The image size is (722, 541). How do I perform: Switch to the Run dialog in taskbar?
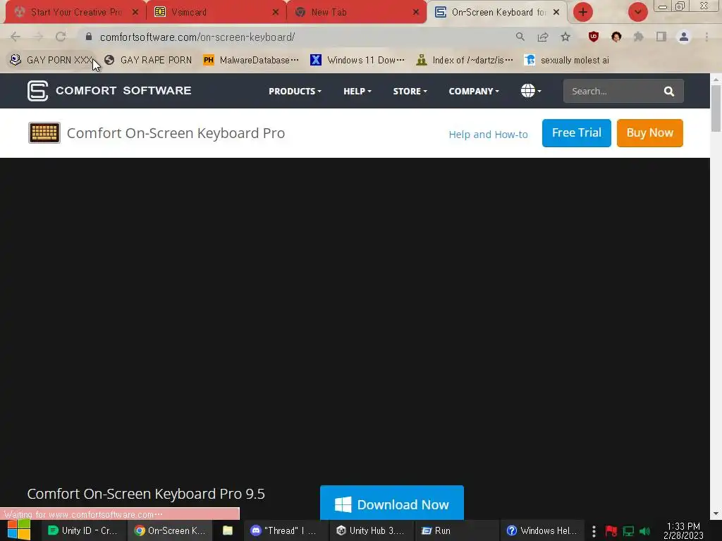(x=457, y=530)
